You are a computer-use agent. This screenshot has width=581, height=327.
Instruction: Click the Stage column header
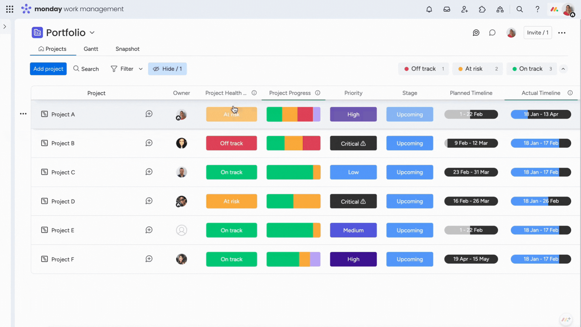click(409, 93)
